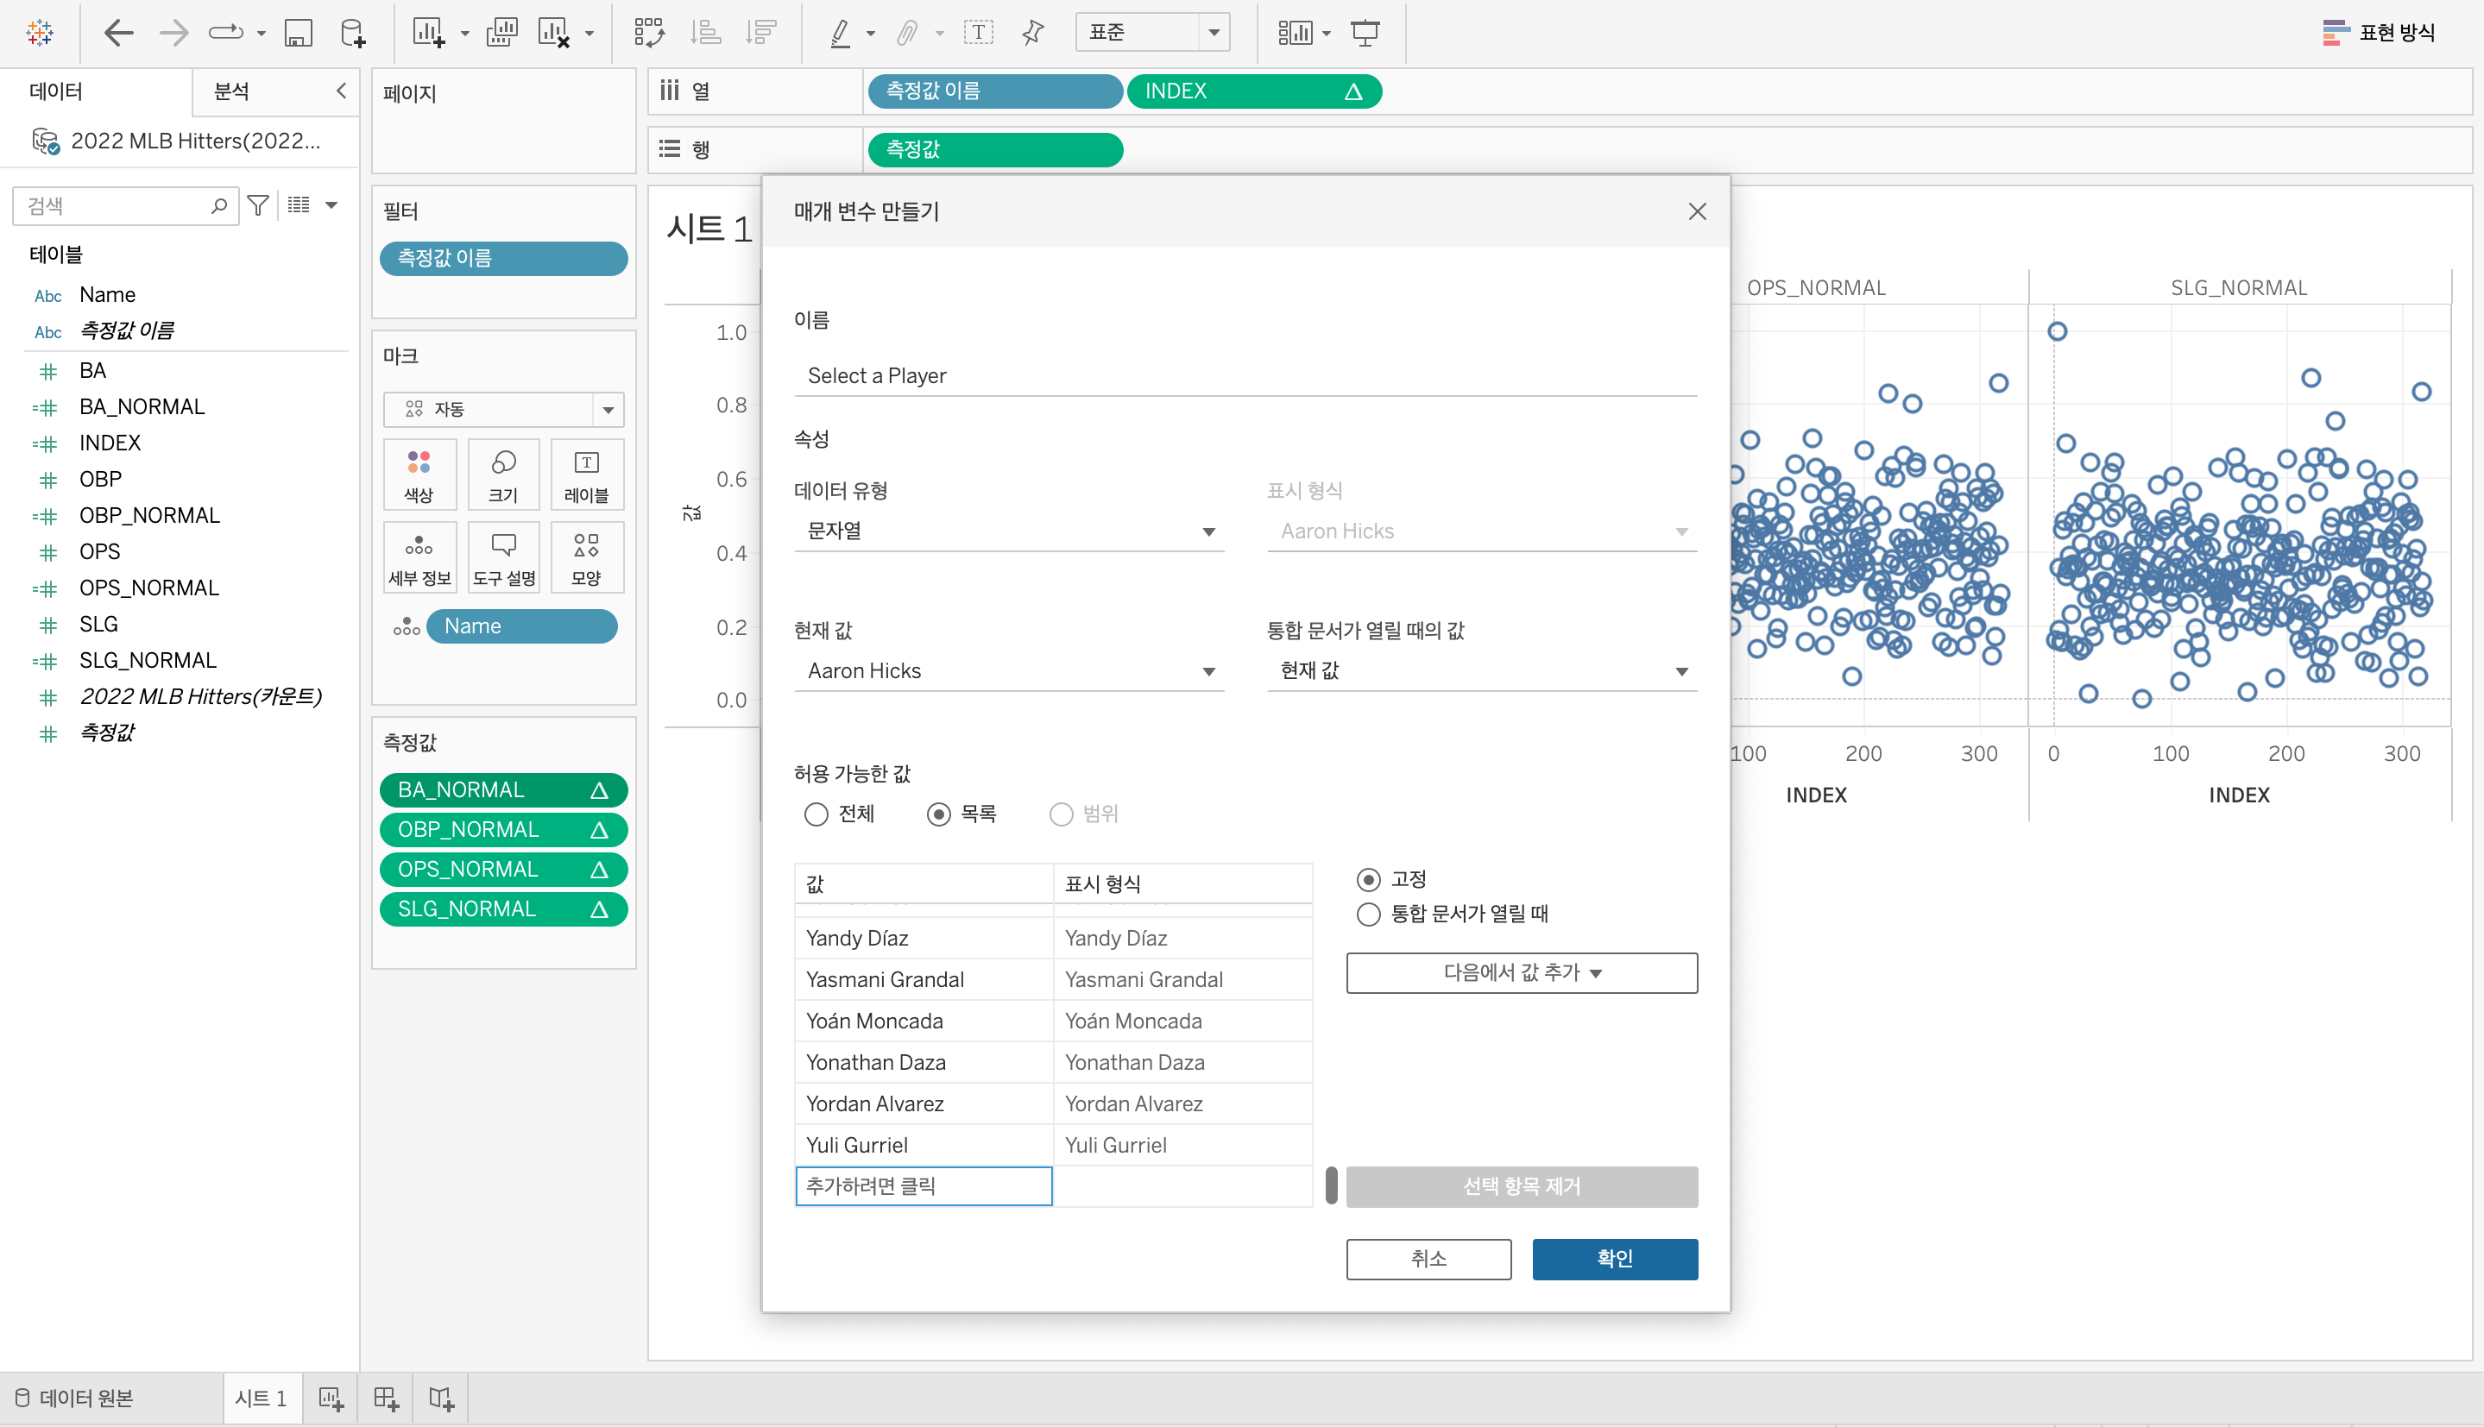Viewport: 2484px width, 1427px height.
Task: Click new dashboard icon in bottom bar
Action: point(386,1398)
